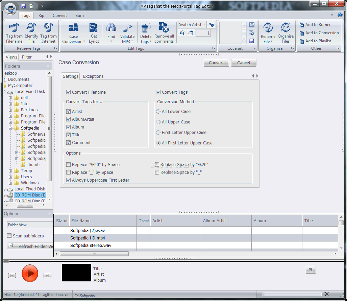Viewport: 347px width, 301px height.
Task: Toggle the Convert Tags checkbox
Action: tap(158, 92)
